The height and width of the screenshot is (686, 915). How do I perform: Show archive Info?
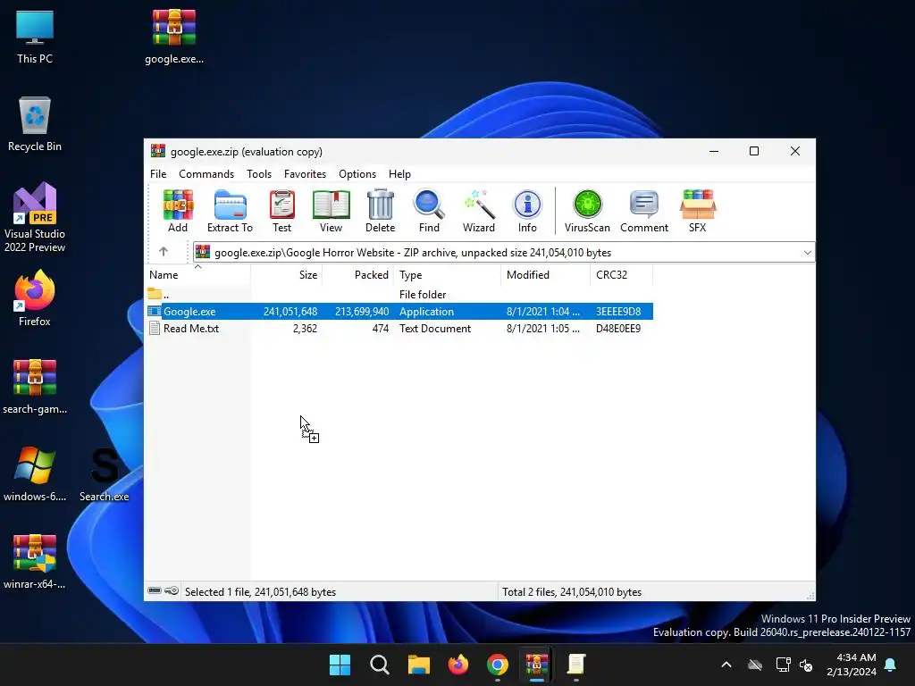(x=527, y=211)
